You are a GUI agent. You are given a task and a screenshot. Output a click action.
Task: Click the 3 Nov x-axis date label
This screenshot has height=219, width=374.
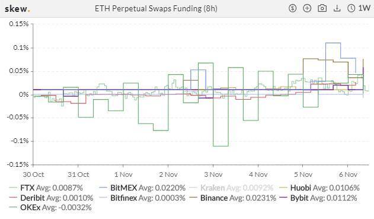pyautogui.click(x=213, y=174)
